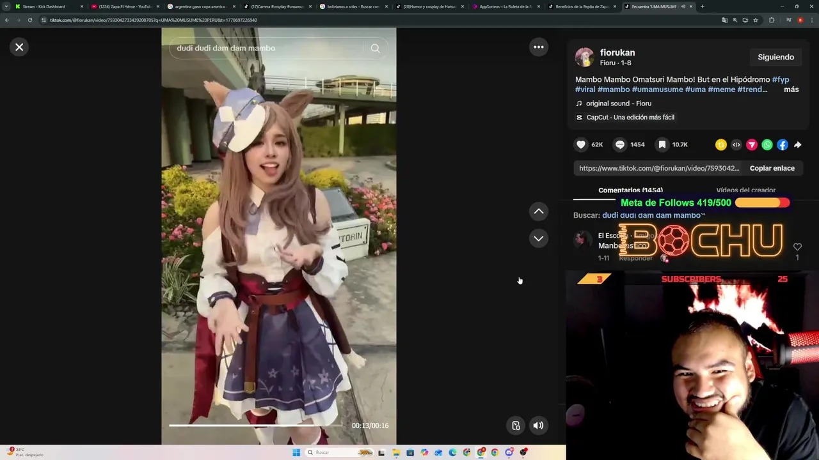Click the browser back arrow
This screenshot has width=819, height=460.
pos(7,20)
